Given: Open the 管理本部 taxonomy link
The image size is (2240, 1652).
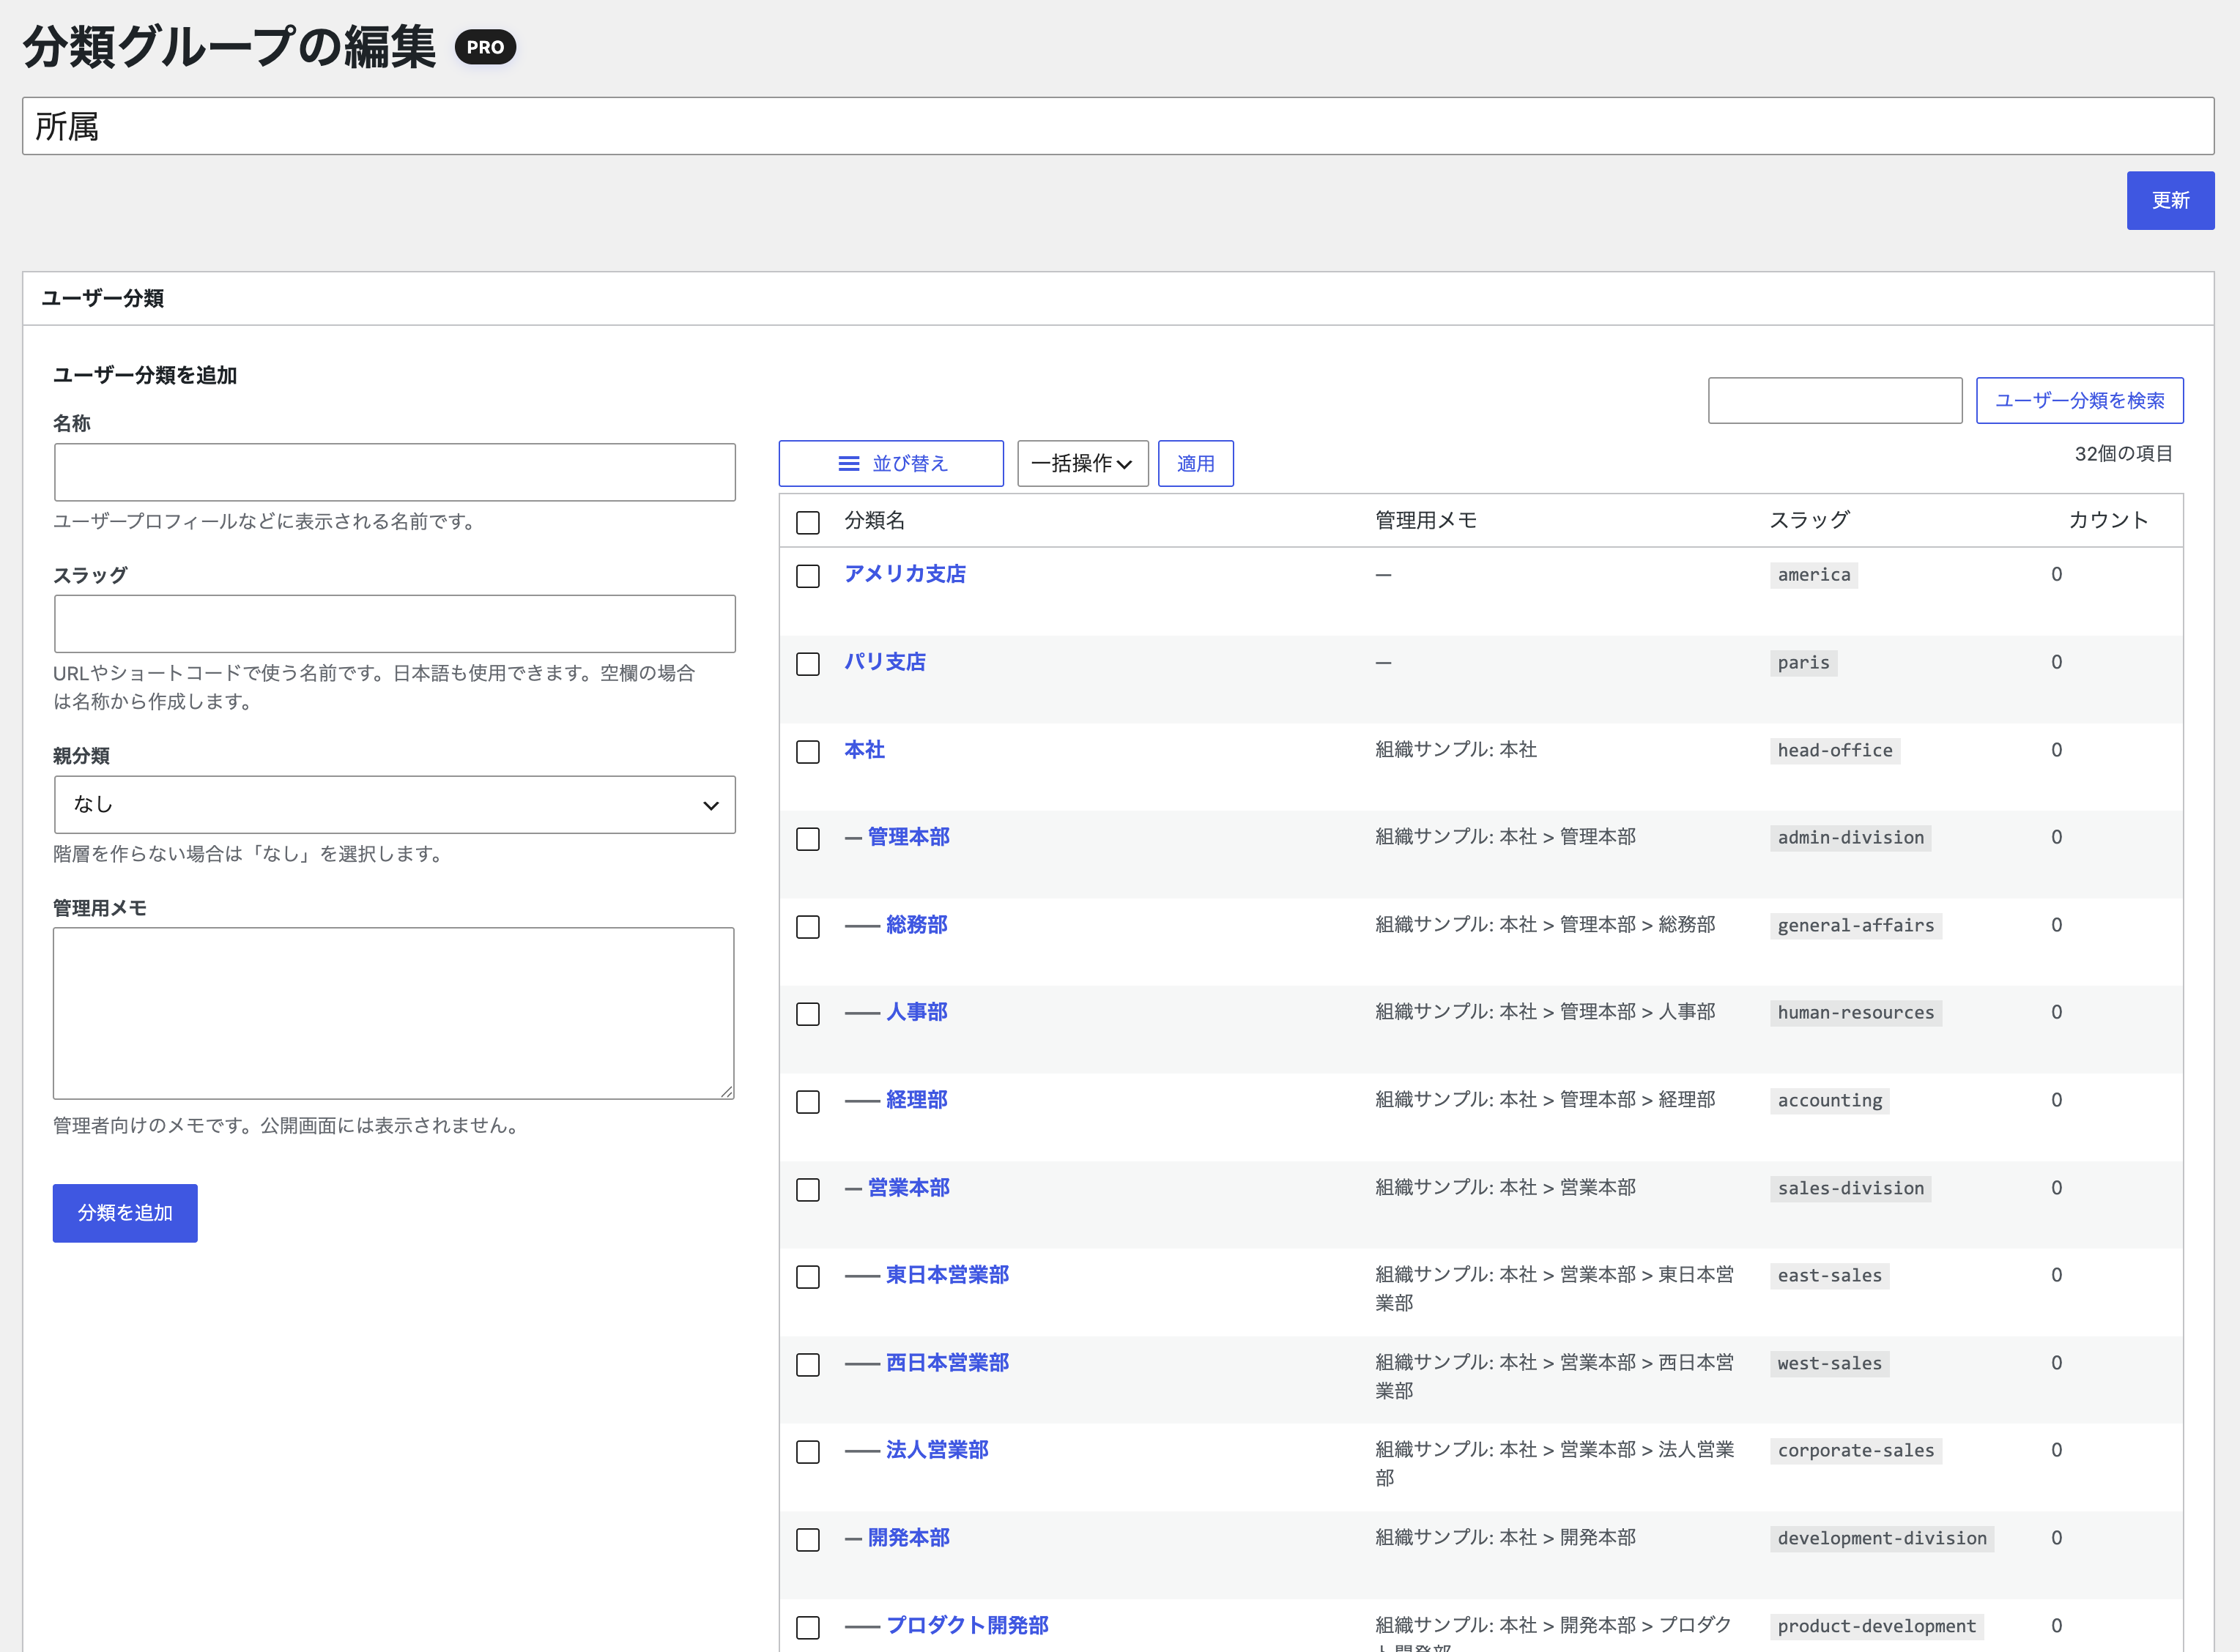Looking at the screenshot, I should tap(908, 837).
